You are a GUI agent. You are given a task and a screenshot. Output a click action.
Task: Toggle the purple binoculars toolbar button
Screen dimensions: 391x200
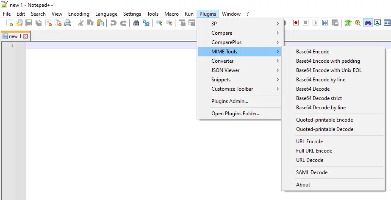[x=368, y=23]
